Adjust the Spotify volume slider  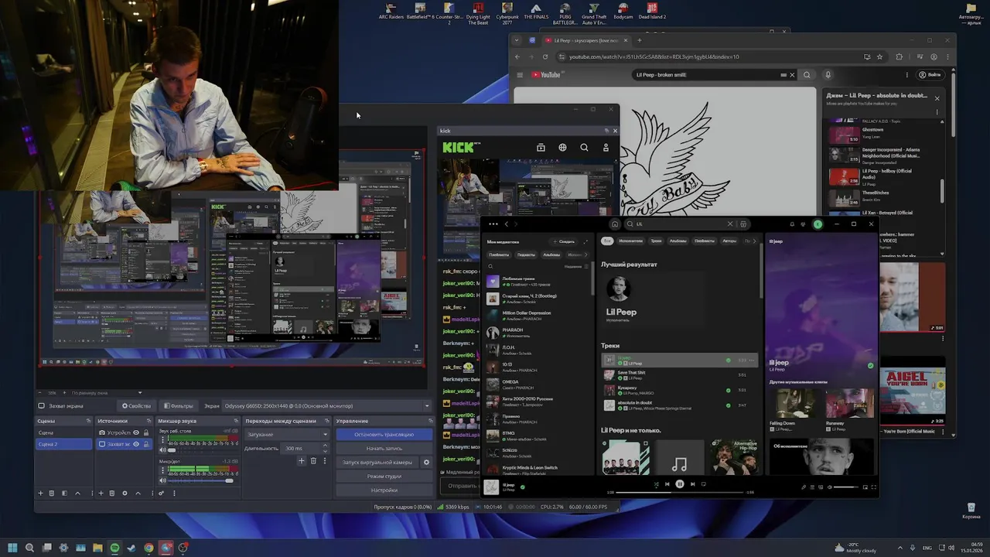click(845, 487)
